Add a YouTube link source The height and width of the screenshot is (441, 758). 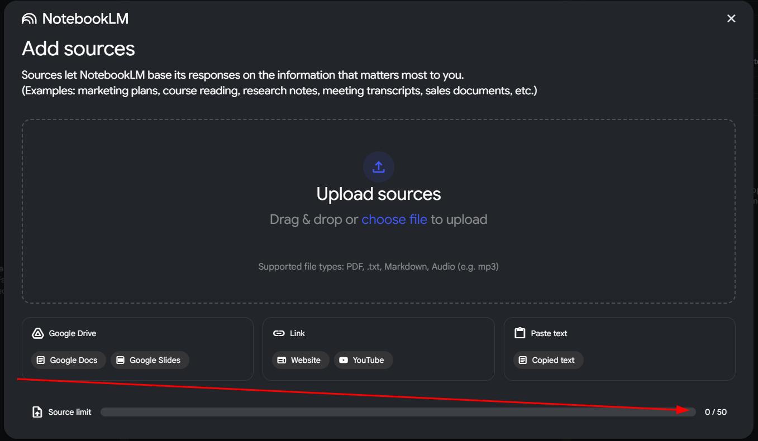pos(363,360)
